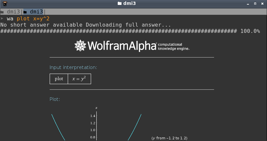Viewport: 267px width, 141px height.
Task: Click the 'Input interpretation:' heading
Action: [73, 67]
